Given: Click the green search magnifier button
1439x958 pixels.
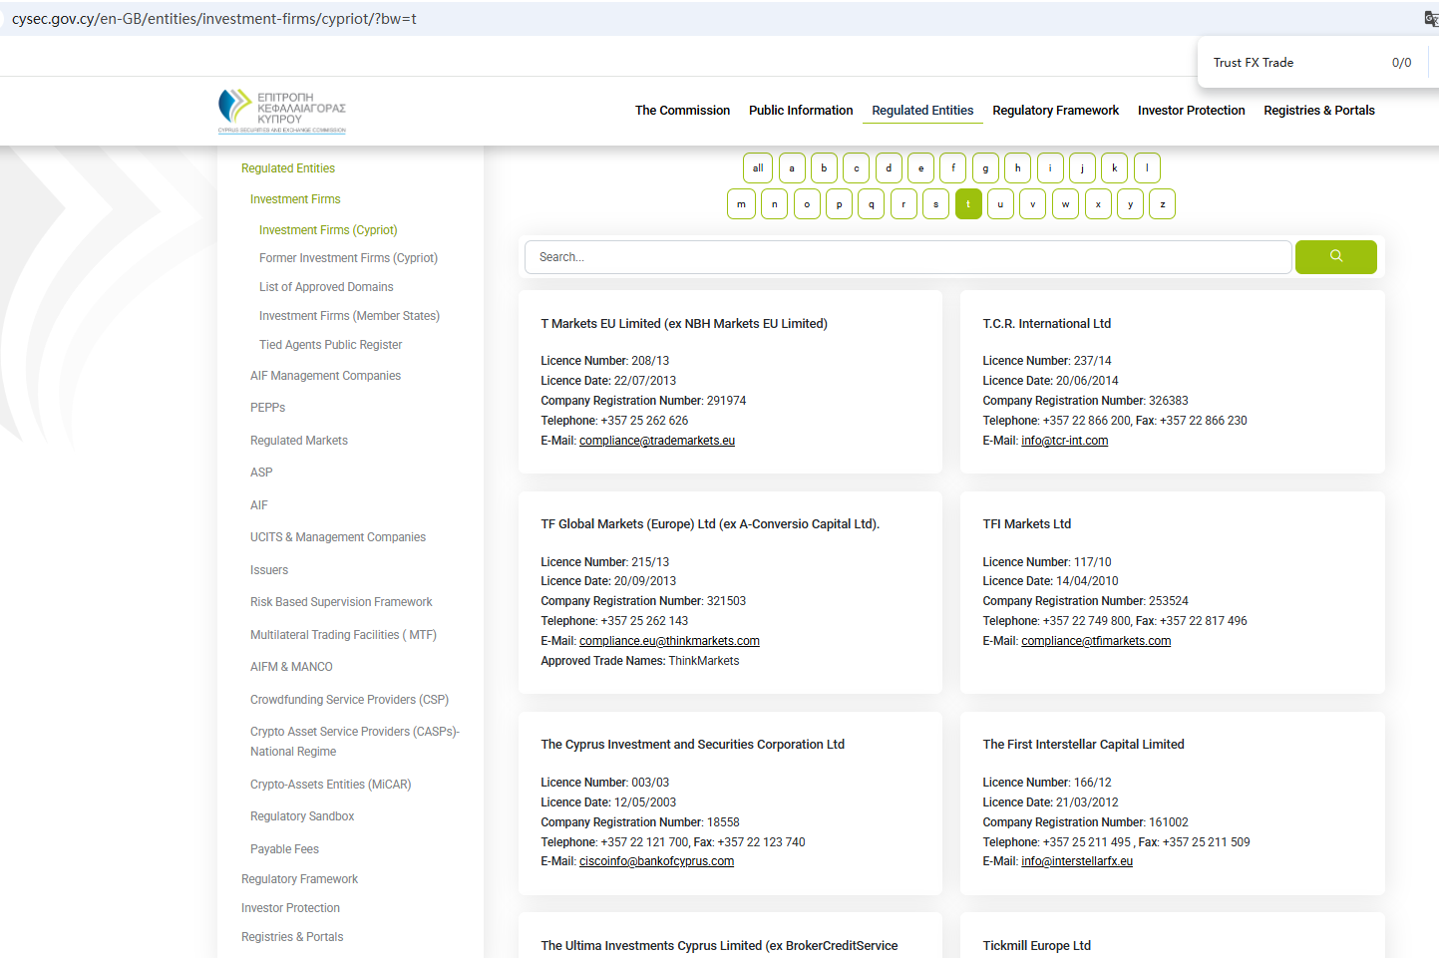Looking at the screenshot, I should pos(1335,257).
